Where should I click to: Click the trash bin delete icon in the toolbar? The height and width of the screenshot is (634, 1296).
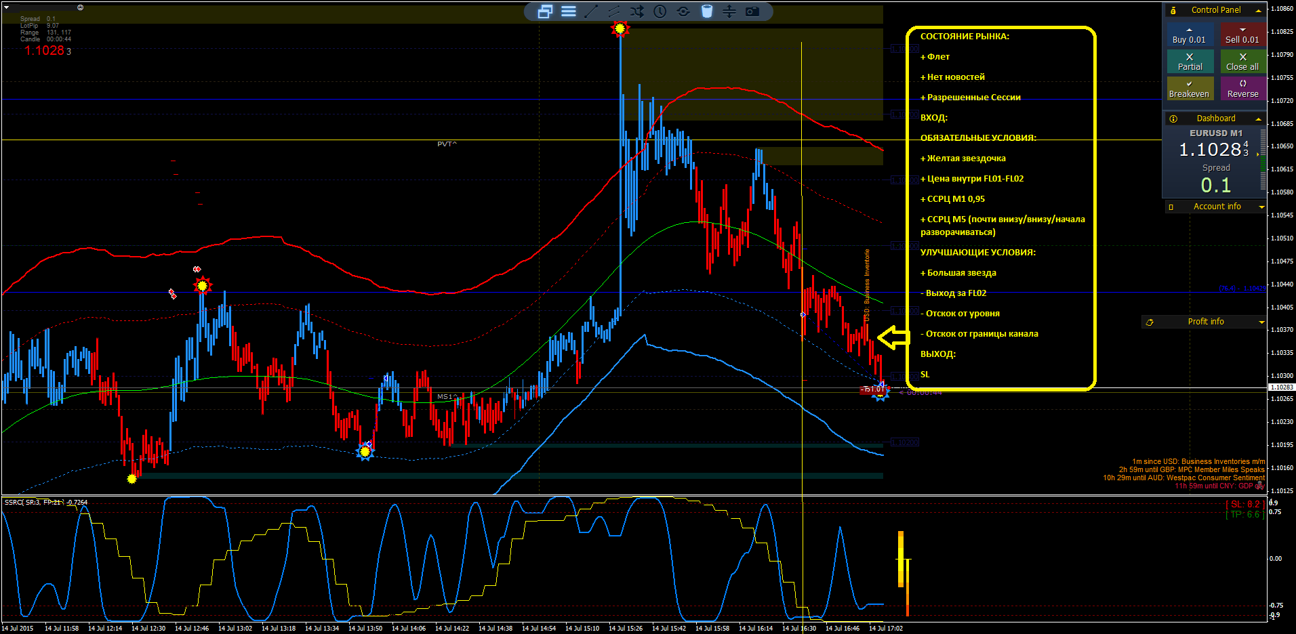click(x=706, y=12)
